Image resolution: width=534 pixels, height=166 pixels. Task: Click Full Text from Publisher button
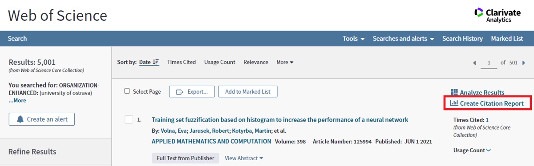coord(185,158)
